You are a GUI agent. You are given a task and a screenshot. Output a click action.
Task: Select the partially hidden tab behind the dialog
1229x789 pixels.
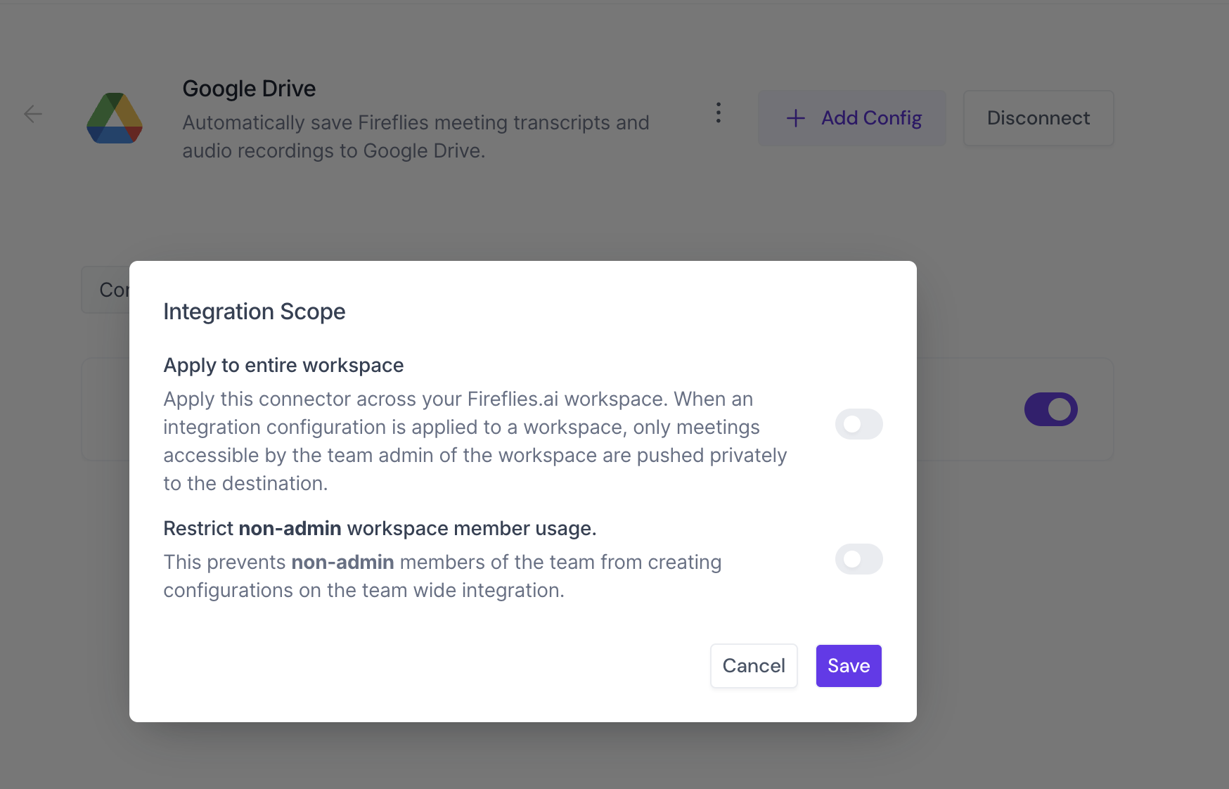click(x=107, y=290)
